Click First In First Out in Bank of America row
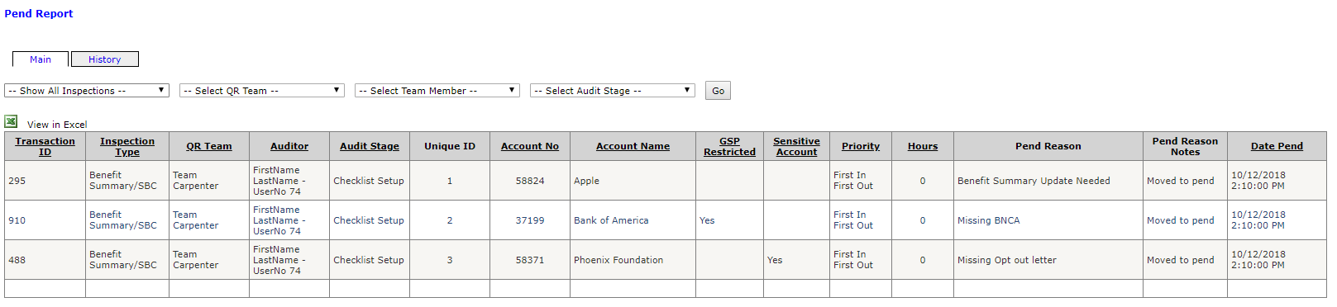1337x307 pixels. [x=853, y=220]
